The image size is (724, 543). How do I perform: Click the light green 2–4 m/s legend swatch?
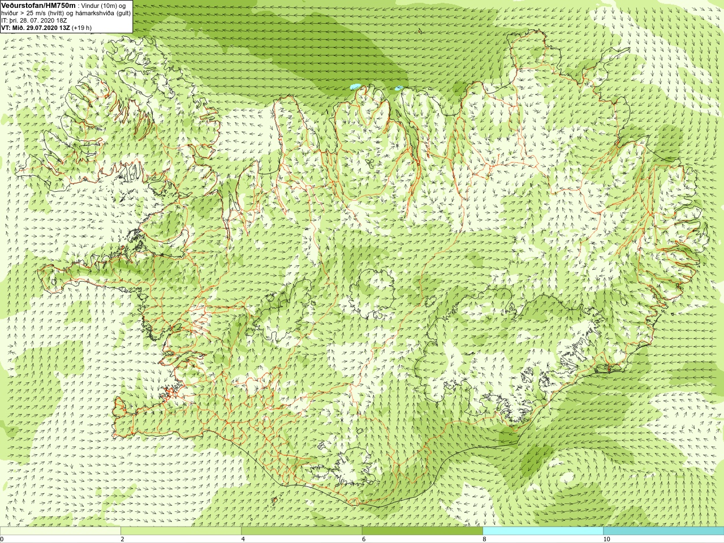pyautogui.click(x=181, y=531)
